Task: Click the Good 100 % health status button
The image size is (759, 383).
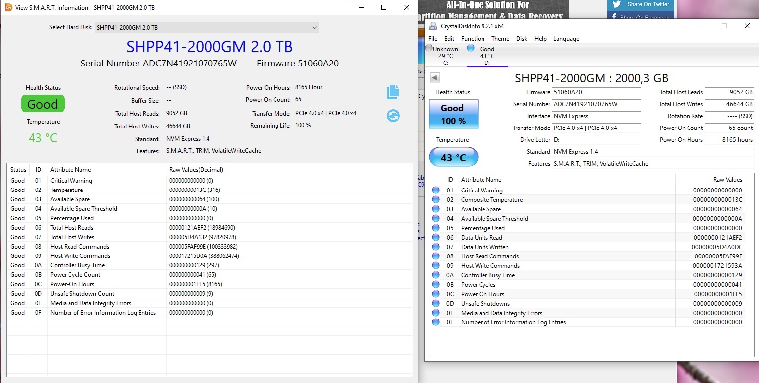Action: 452,114
